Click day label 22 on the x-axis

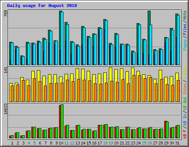pyautogui.click(x=127, y=143)
